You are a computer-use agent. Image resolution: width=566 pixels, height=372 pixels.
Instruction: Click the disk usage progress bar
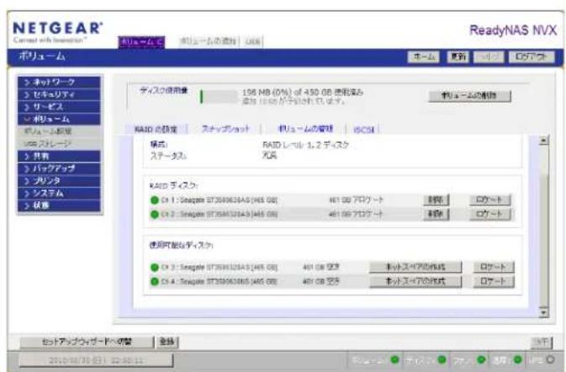(220, 97)
